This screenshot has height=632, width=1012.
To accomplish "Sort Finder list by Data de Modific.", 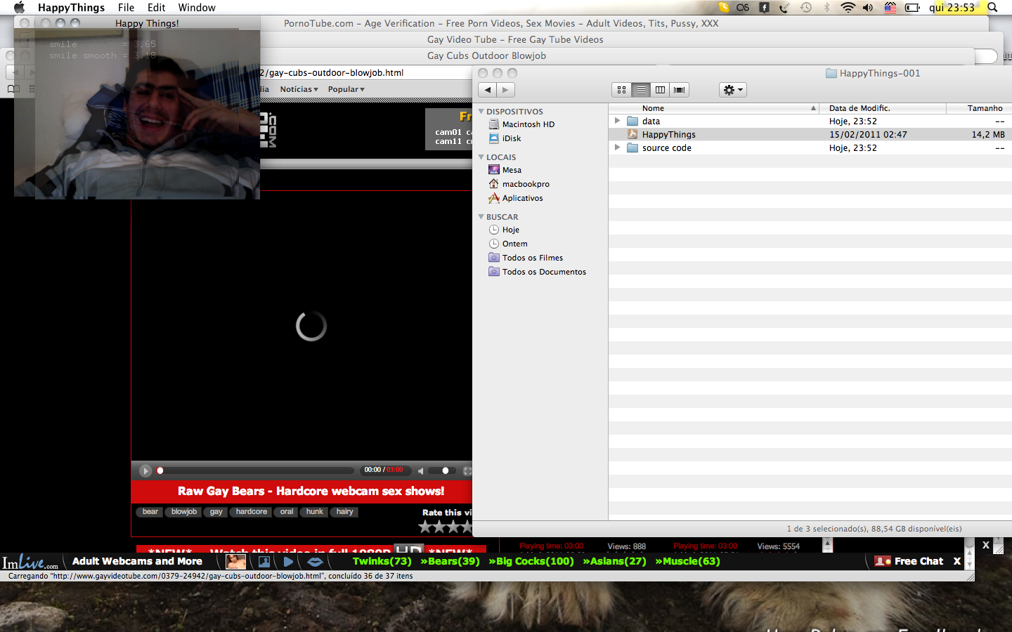I will (x=883, y=108).
